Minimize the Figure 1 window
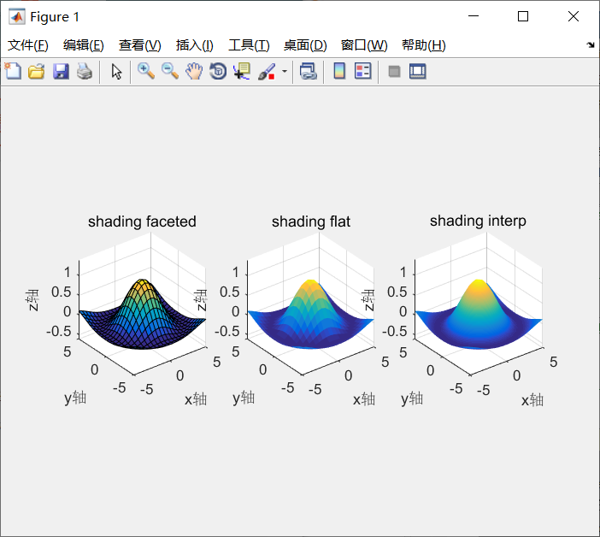The image size is (600, 537). click(474, 16)
